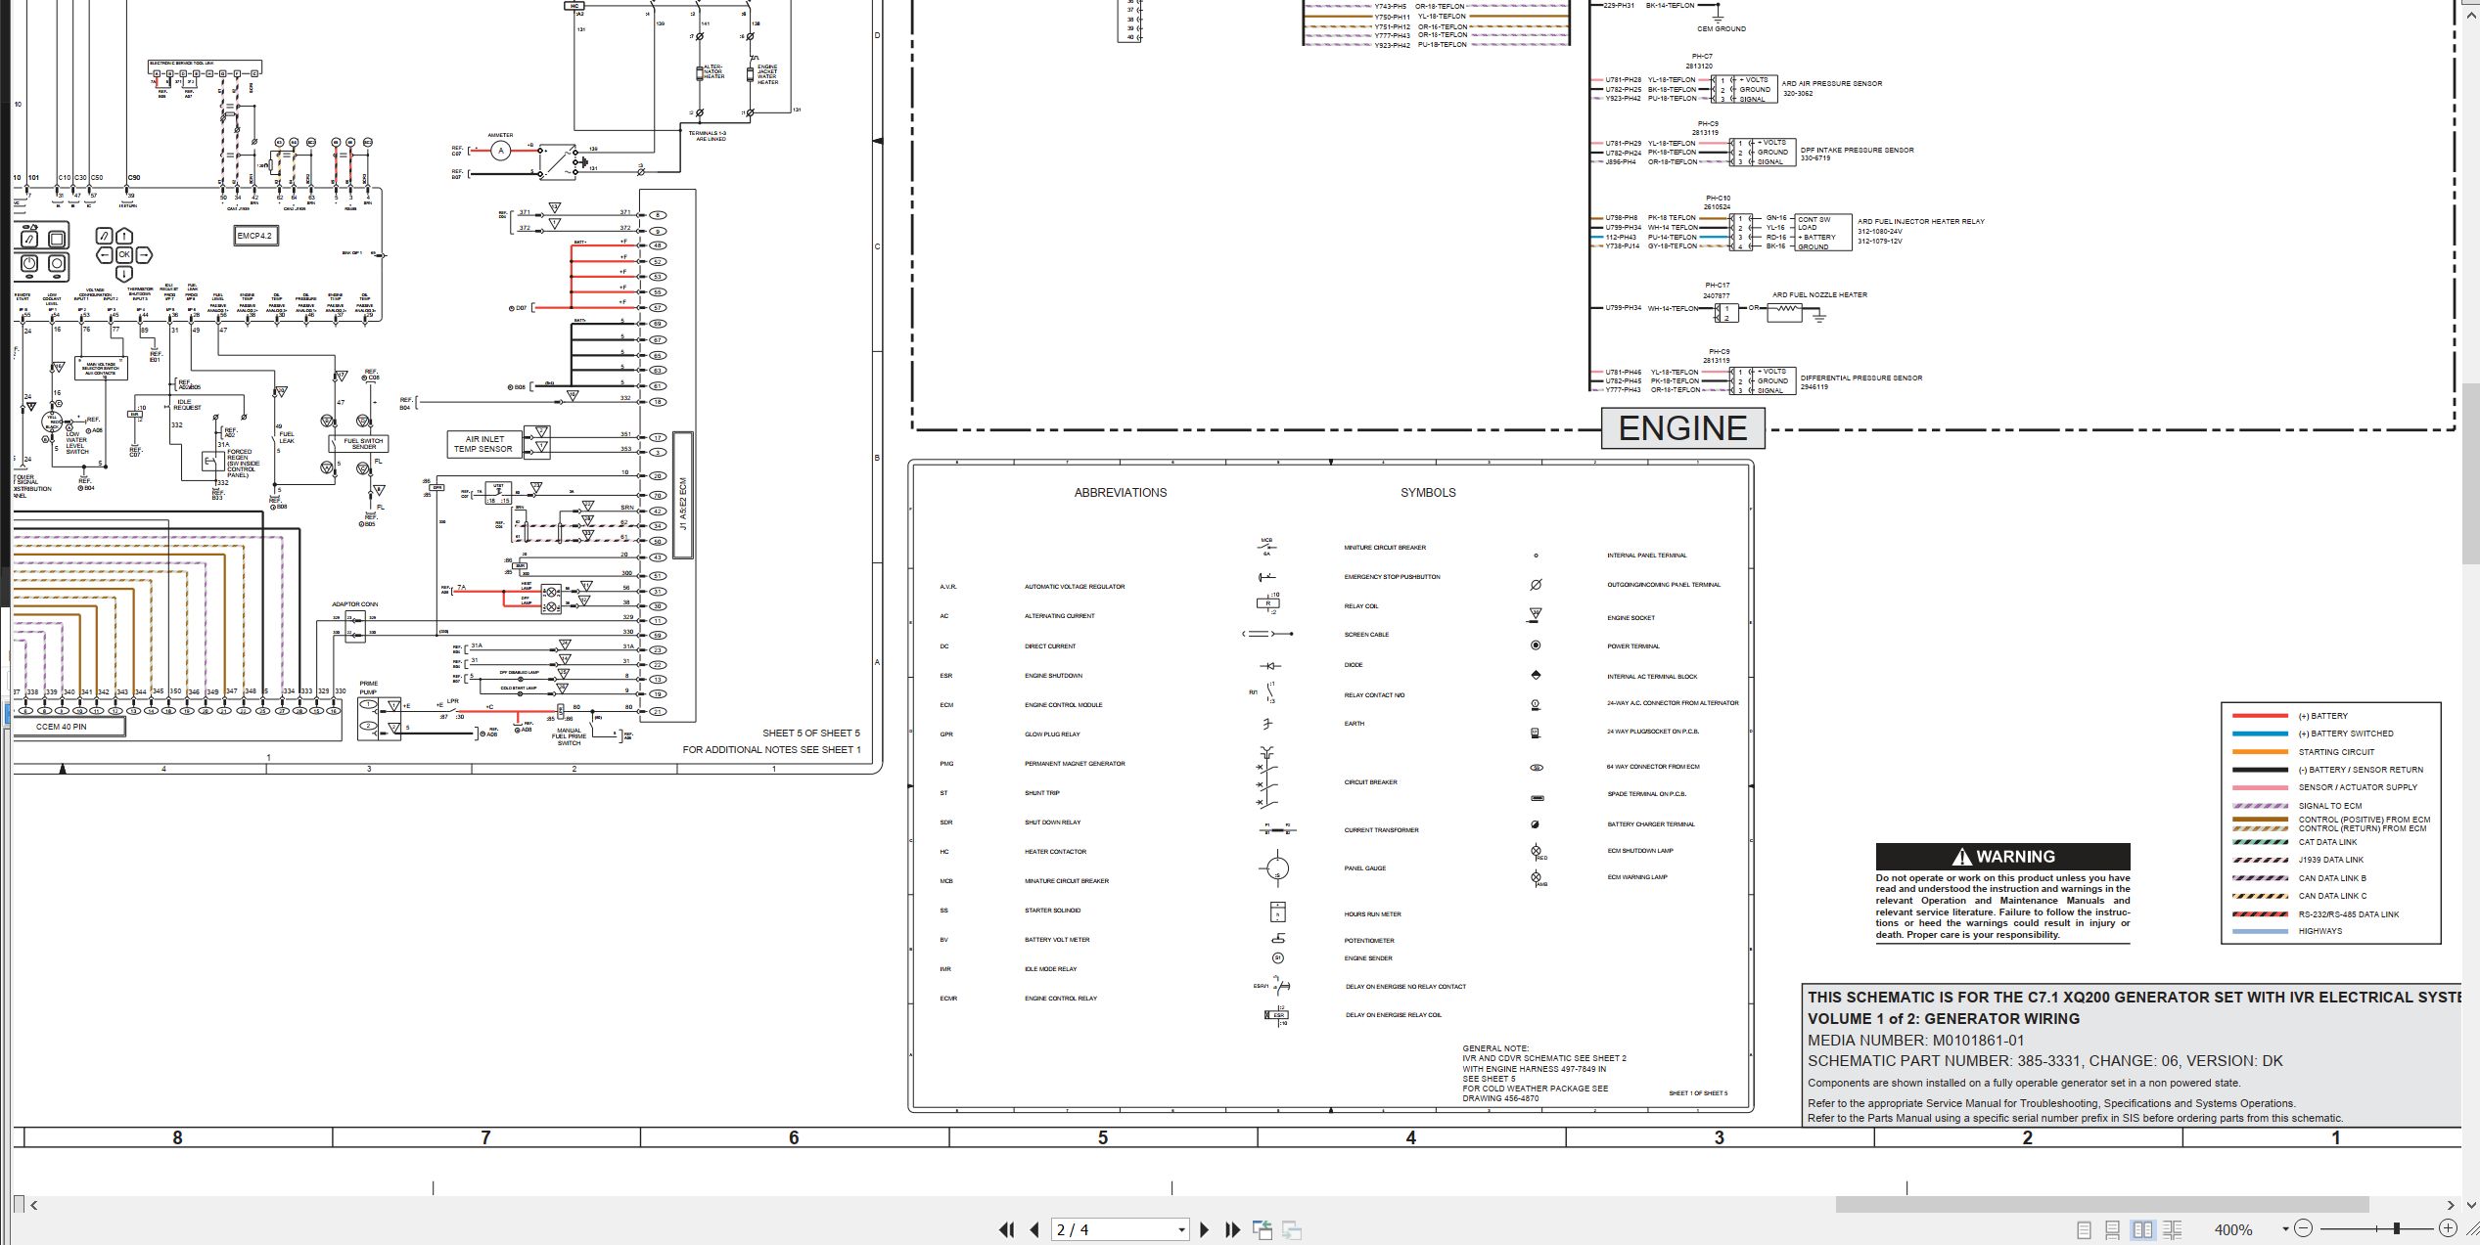Select two-page continuous facing layout
The image size is (2480, 1245).
coord(2172,1229)
